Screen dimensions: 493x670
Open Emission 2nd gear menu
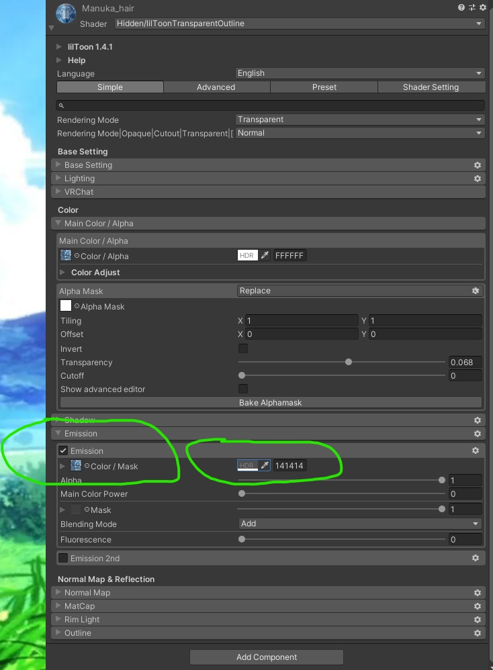tap(476, 558)
